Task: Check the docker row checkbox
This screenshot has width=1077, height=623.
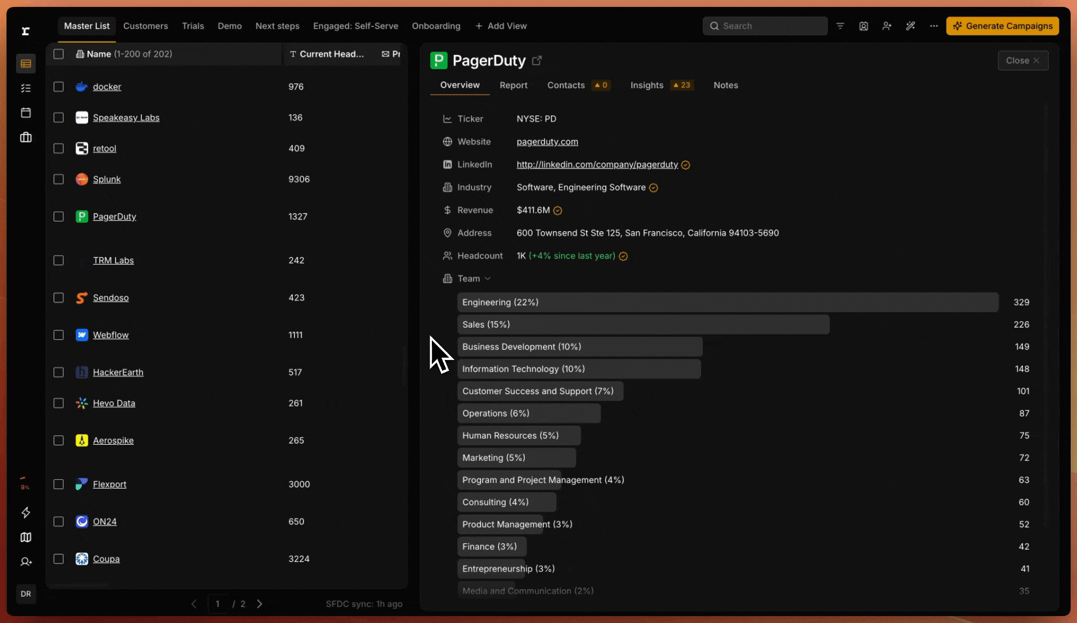Action: [58, 87]
